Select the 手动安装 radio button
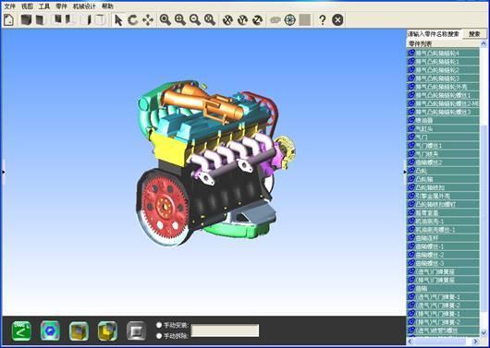The width and height of the screenshot is (490, 348). pyautogui.click(x=159, y=325)
